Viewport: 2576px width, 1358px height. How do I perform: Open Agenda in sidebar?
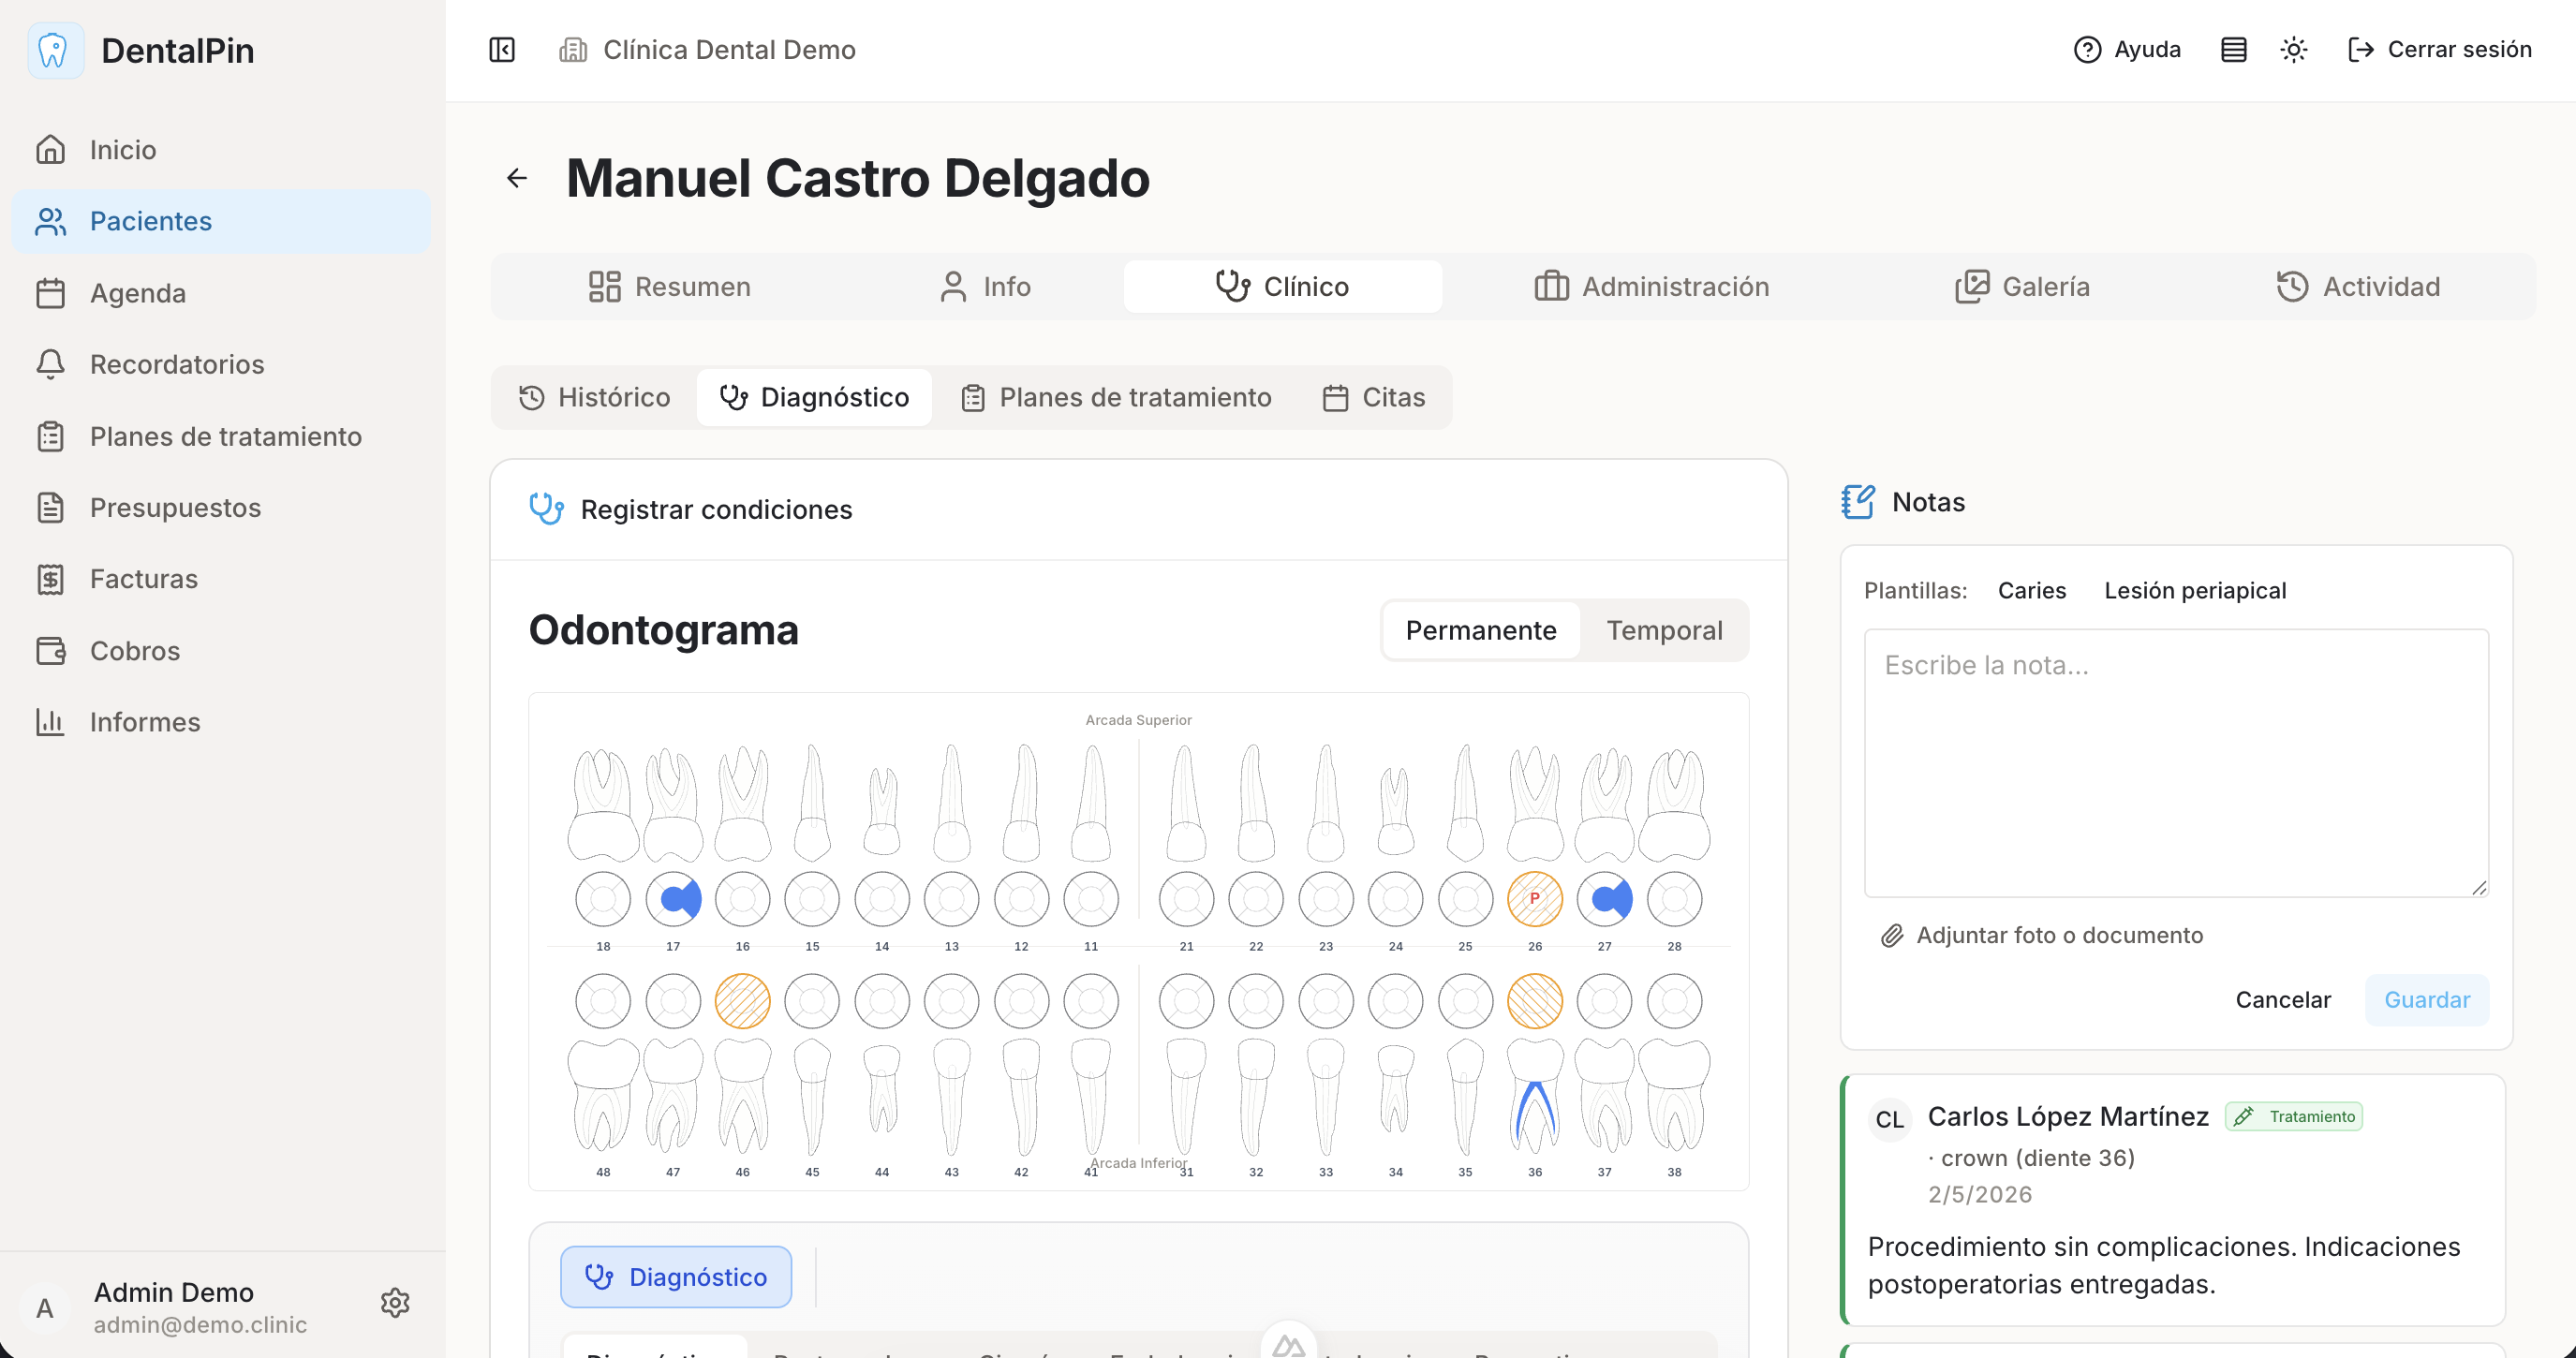pyautogui.click(x=221, y=293)
